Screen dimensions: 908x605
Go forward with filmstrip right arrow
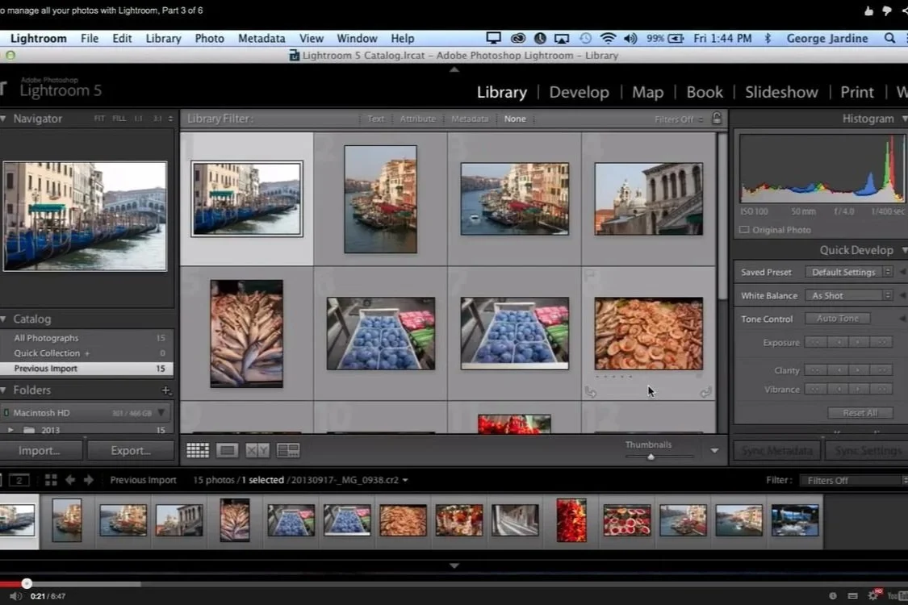[89, 480]
